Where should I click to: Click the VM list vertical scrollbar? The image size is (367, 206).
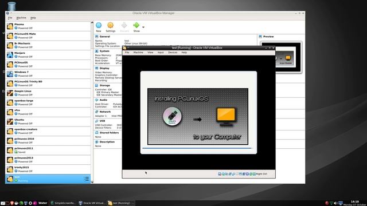[x=92, y=102]
